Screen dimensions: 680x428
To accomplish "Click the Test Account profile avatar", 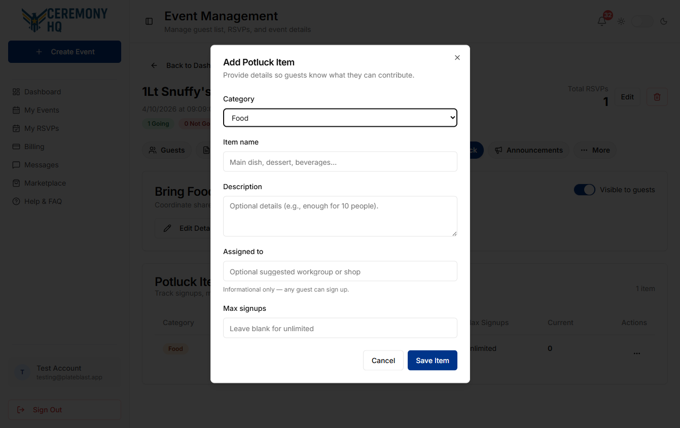I will click(22, 372).
